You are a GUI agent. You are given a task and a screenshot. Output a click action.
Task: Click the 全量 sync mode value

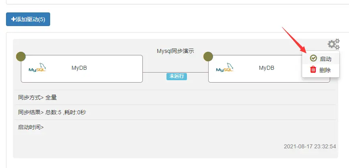click(x=51, y=97)
